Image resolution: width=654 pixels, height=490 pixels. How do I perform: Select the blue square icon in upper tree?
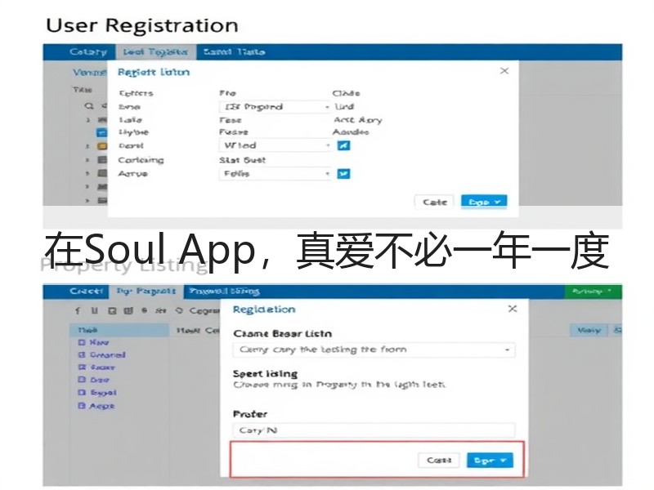(101, 132)
